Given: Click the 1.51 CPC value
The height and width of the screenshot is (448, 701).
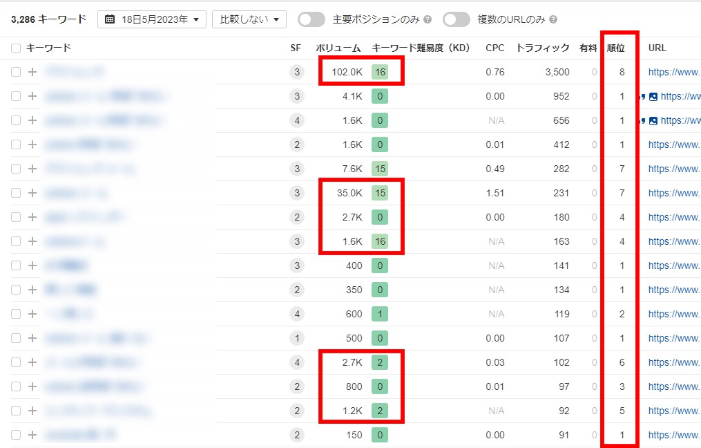Looking at the screenshot, I should point(495,193).
